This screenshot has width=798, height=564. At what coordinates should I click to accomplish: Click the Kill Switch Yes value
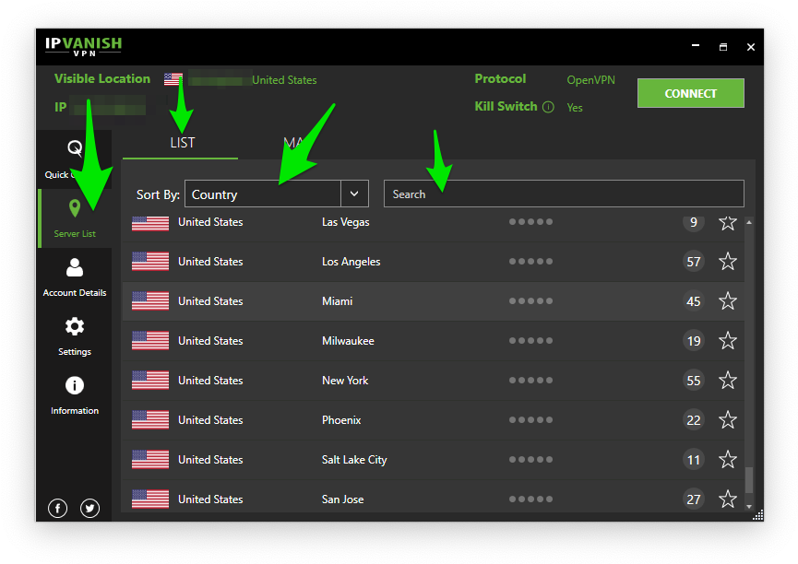tap(575, 107)
